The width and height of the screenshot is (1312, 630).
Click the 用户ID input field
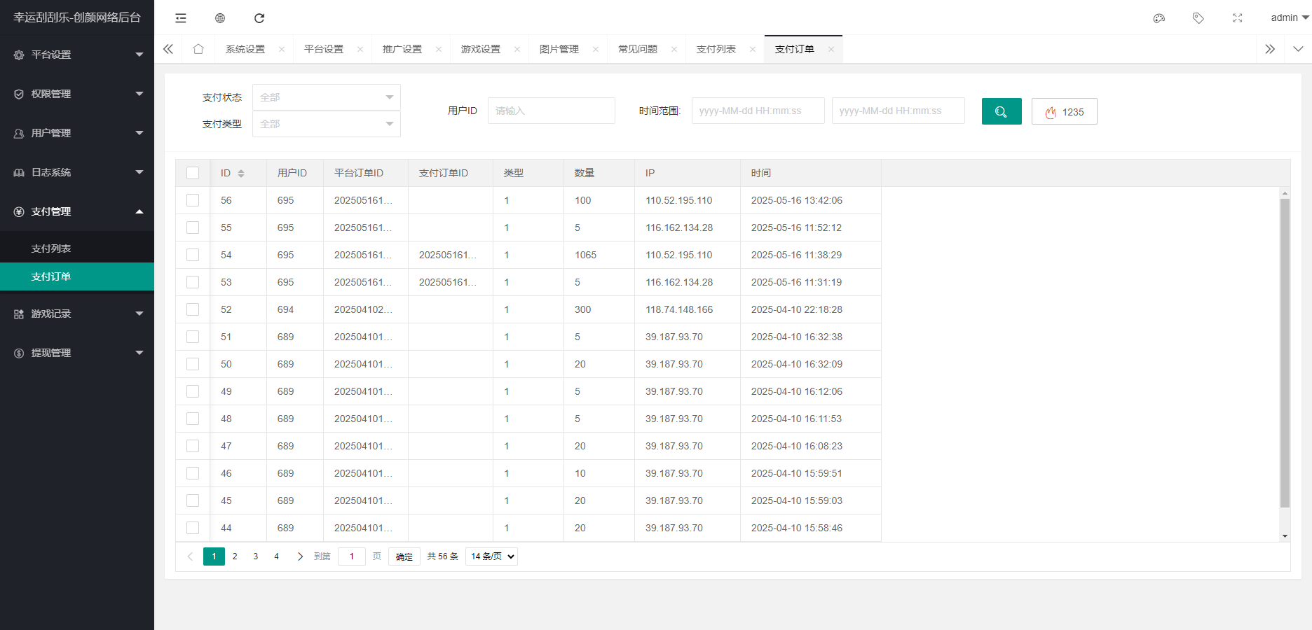tap(551, 111)
